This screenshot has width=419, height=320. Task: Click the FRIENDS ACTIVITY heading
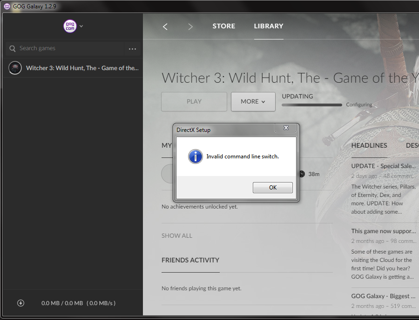tap(190, 260)
